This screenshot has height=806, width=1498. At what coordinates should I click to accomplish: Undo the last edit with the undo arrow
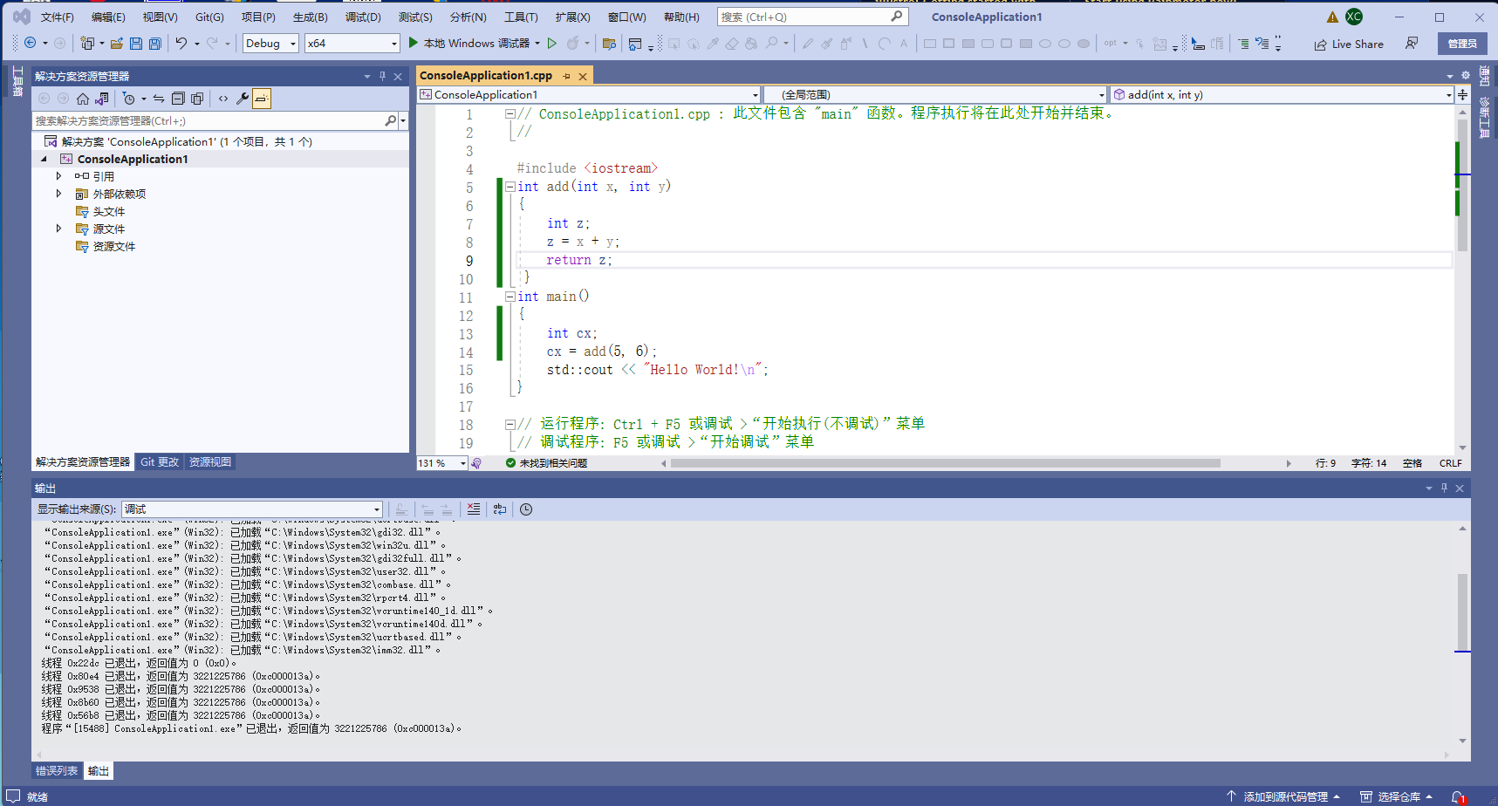point(181,43)
